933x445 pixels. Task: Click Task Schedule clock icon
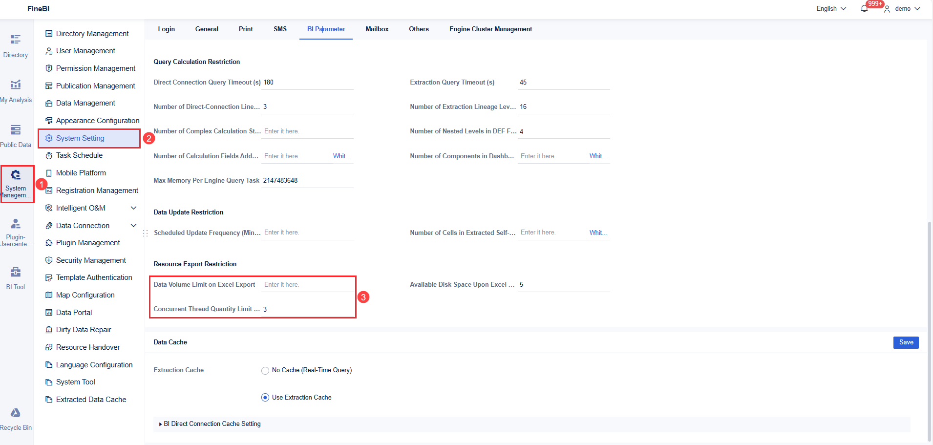point(49,155)
